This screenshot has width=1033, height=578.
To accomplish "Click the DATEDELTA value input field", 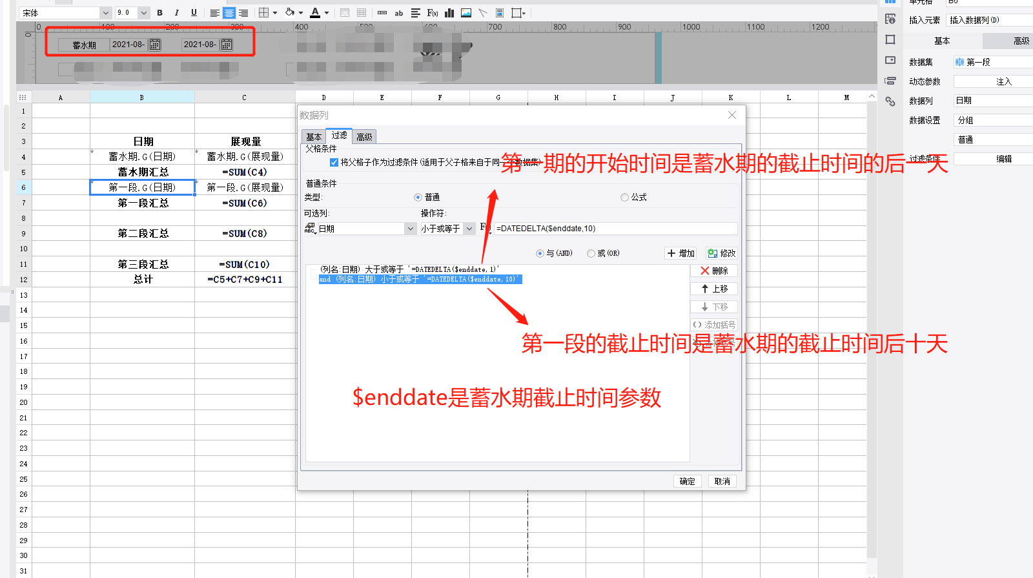I will tap(616, 229).
